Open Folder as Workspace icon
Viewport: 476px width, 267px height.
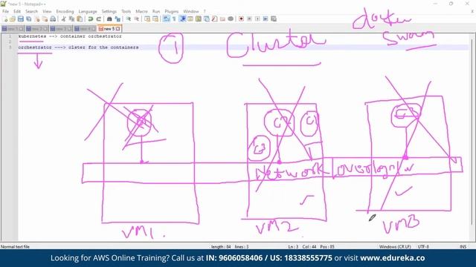222,19
